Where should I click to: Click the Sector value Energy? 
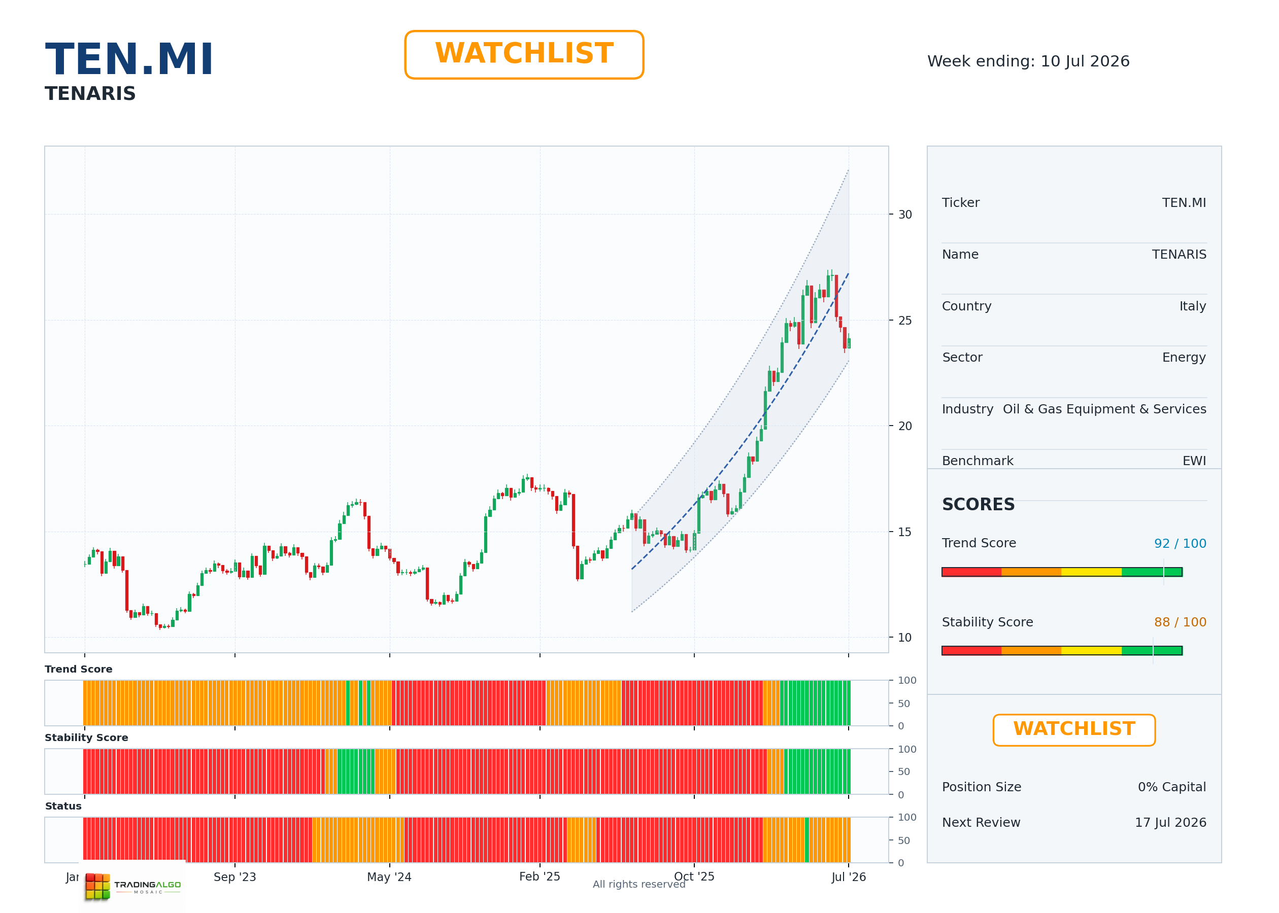(1184, 358)
